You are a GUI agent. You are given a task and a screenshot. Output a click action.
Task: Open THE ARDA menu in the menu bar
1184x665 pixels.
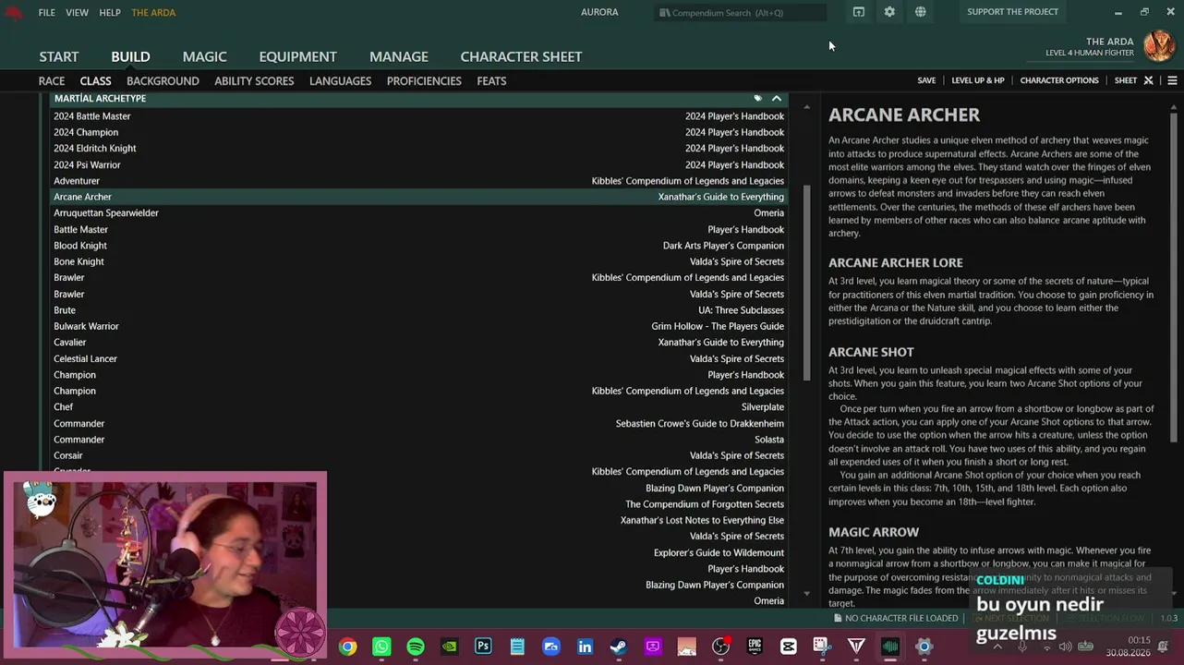153,12
